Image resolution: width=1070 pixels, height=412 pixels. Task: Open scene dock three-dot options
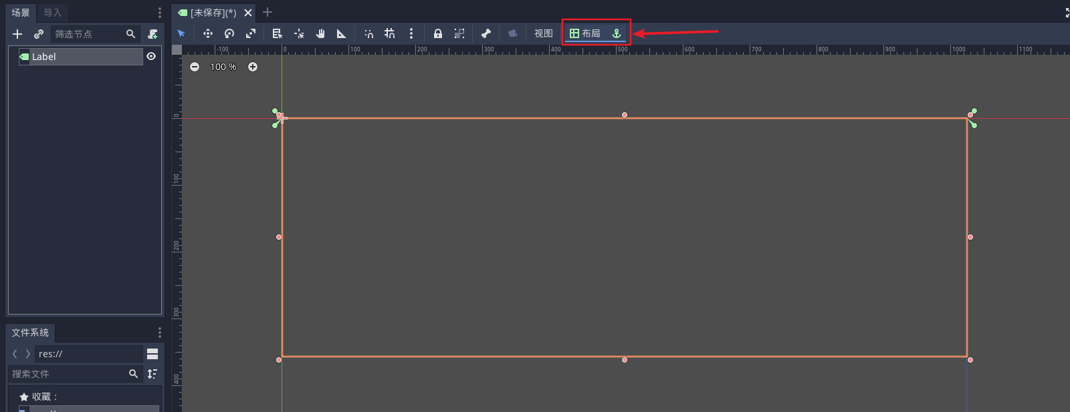pyautogui.click(x=159, y=13)
